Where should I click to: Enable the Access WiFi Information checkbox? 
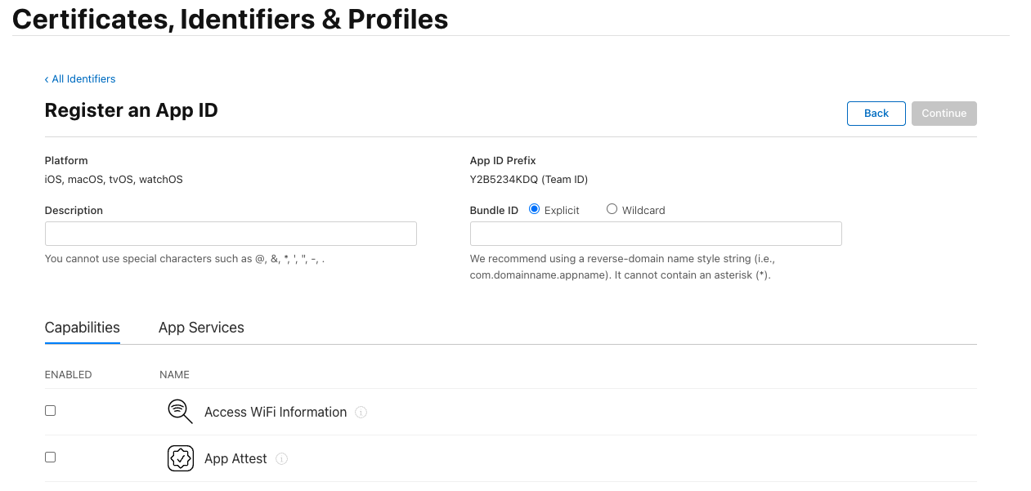point(50,410)
